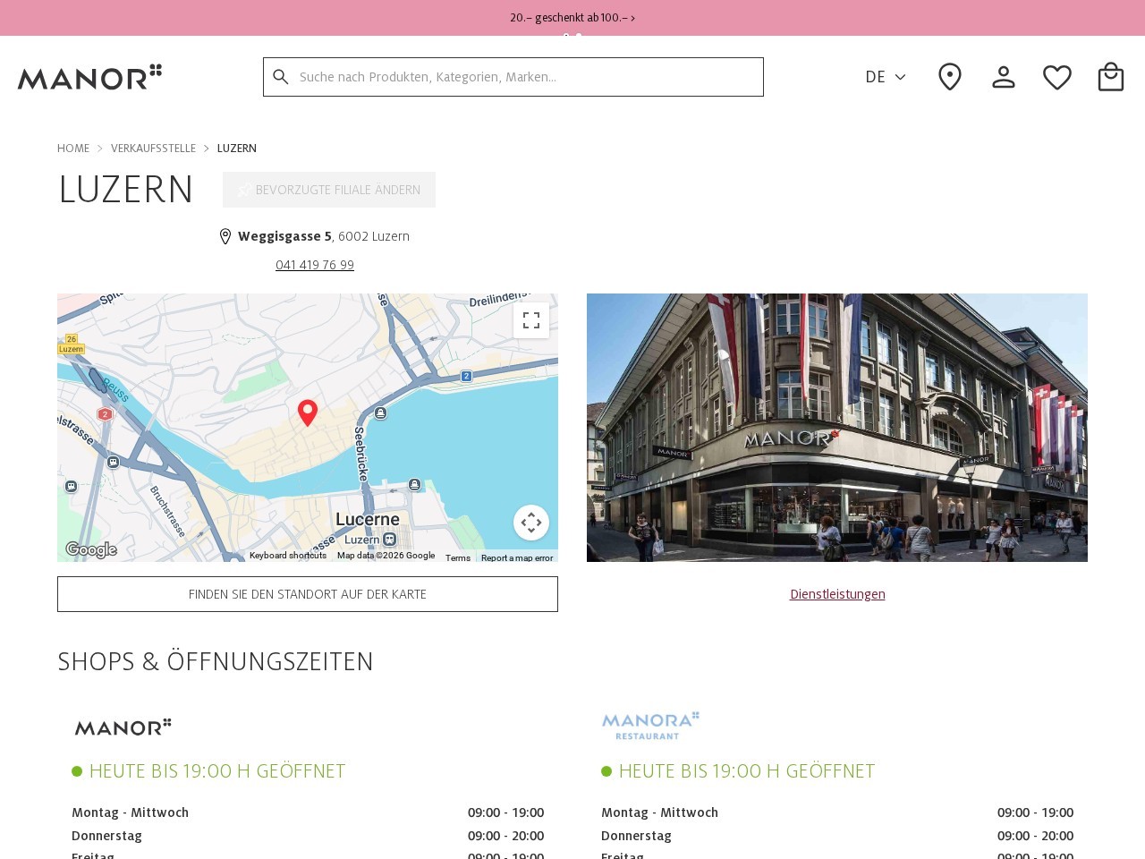Click the search magnifier icon
Image resolution: width=1145 pixels, height=859 pixels.
[281, 77]
